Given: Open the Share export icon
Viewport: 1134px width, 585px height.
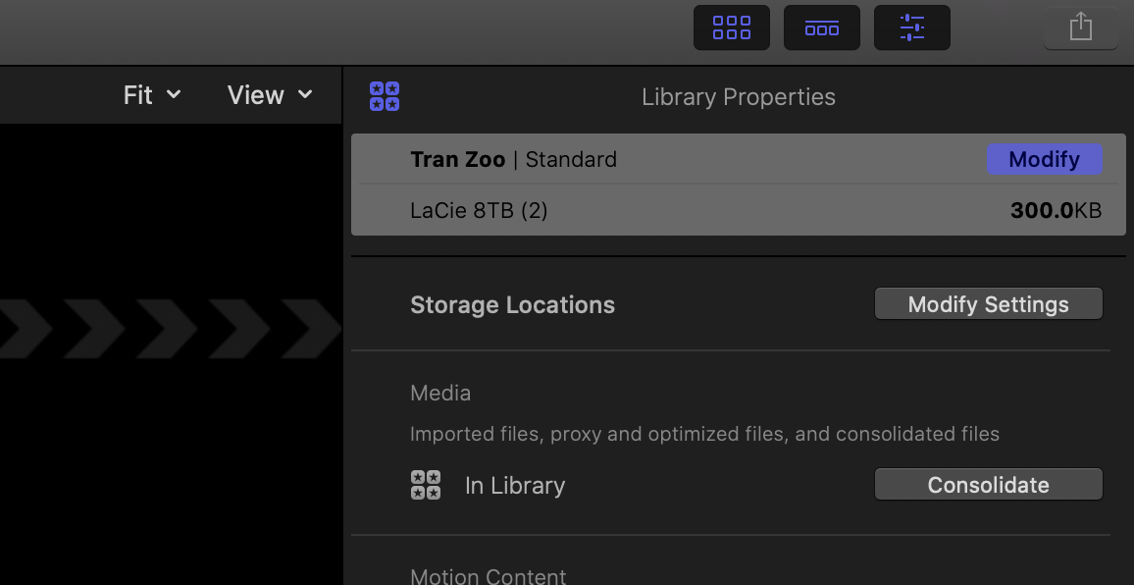Looking at the screenshot, I should (x=1080, y=27).
